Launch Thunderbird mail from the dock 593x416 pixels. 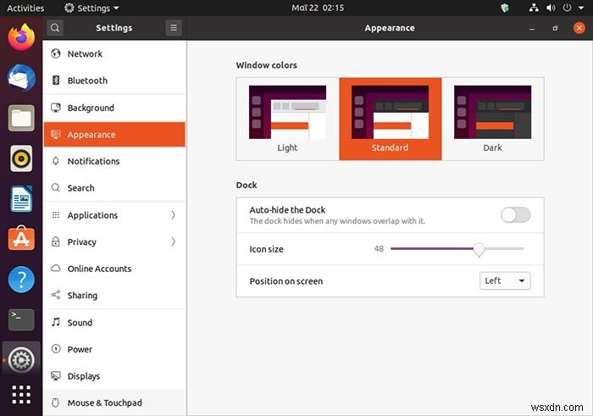pos(21,78)
